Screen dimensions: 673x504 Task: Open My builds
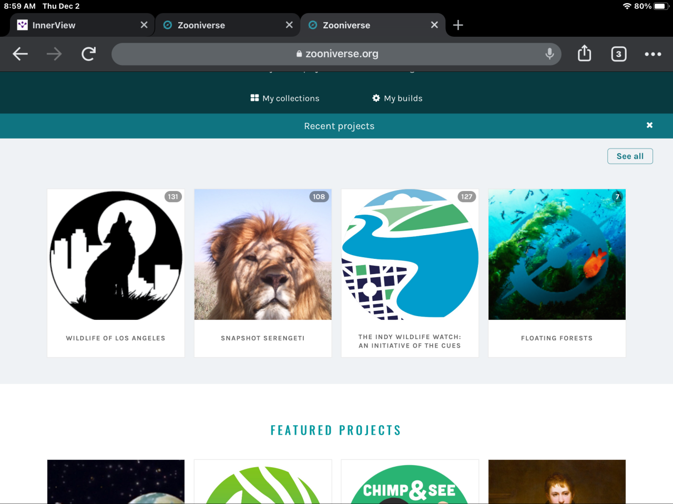click(397, 98)
